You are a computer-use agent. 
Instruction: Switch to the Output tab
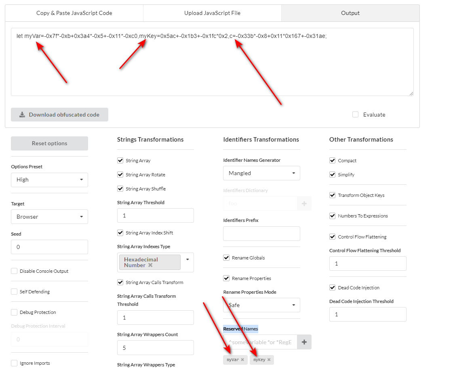pyautogui.click(x=350, y=13)
